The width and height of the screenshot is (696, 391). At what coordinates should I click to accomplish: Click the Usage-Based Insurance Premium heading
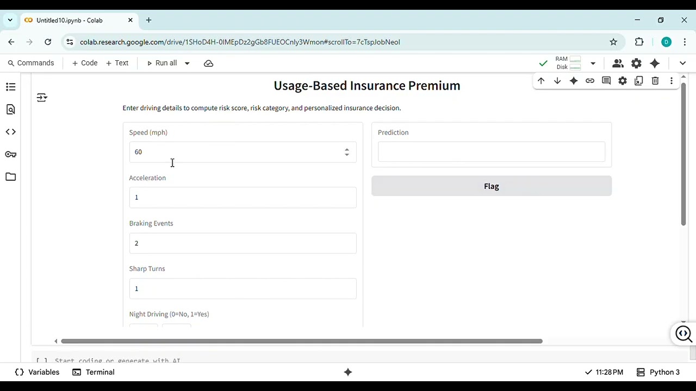(x=367, y=86)
